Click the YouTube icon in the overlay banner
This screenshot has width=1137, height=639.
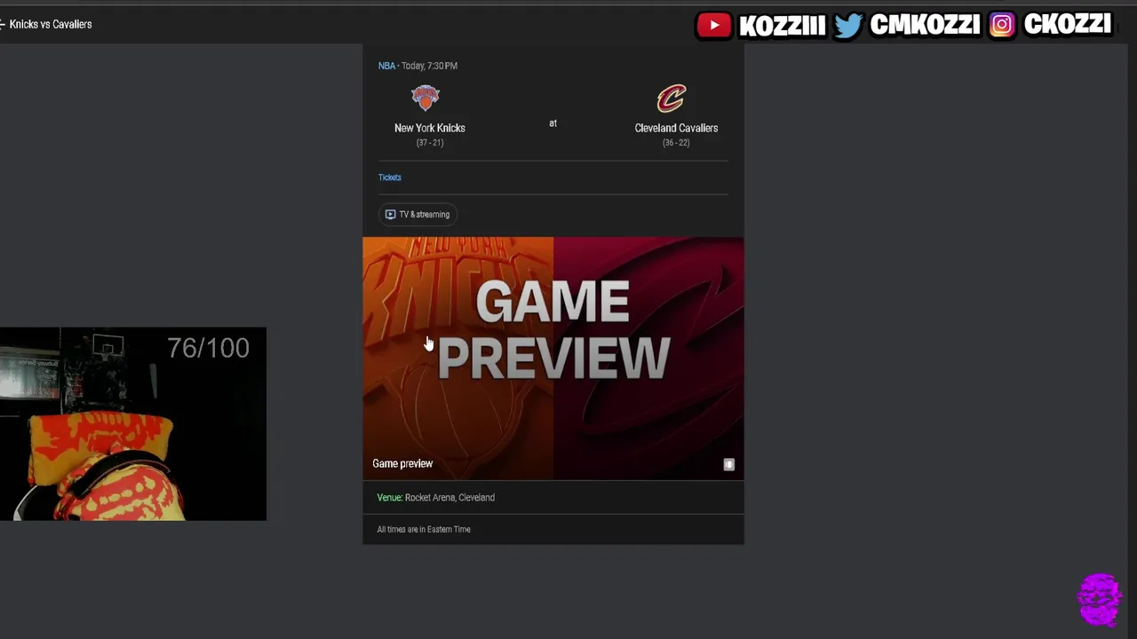click(x=713, y=26)
